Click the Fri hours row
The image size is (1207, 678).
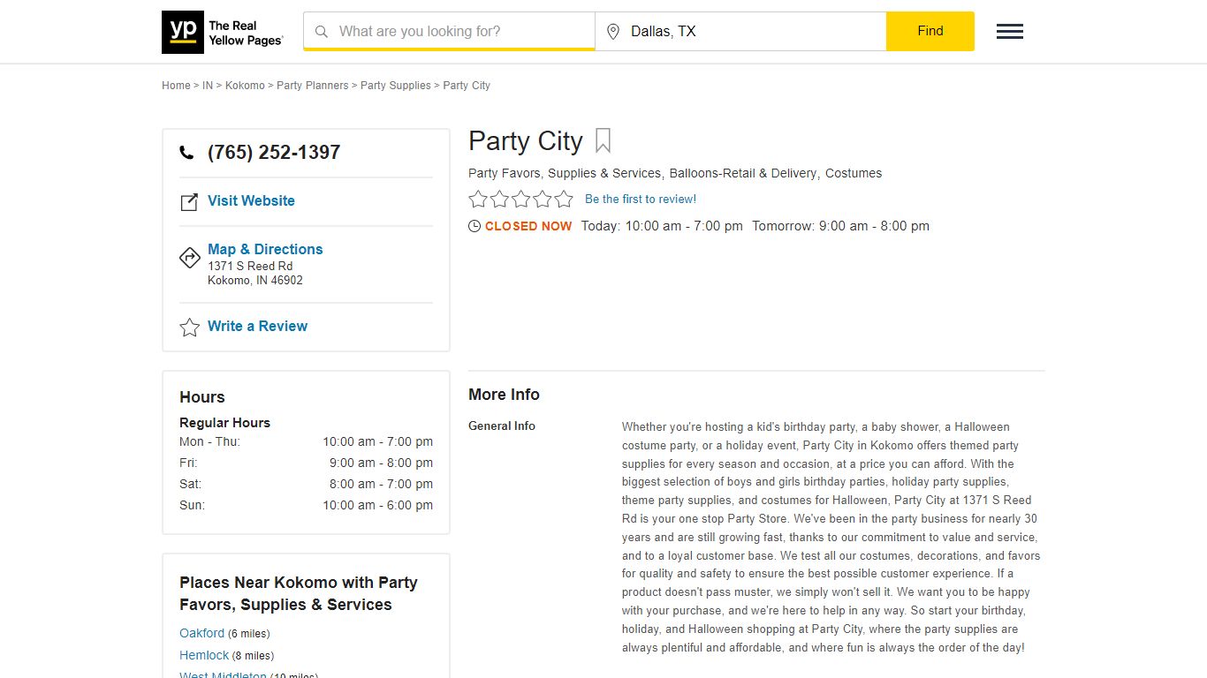click(x=306, y=463)
